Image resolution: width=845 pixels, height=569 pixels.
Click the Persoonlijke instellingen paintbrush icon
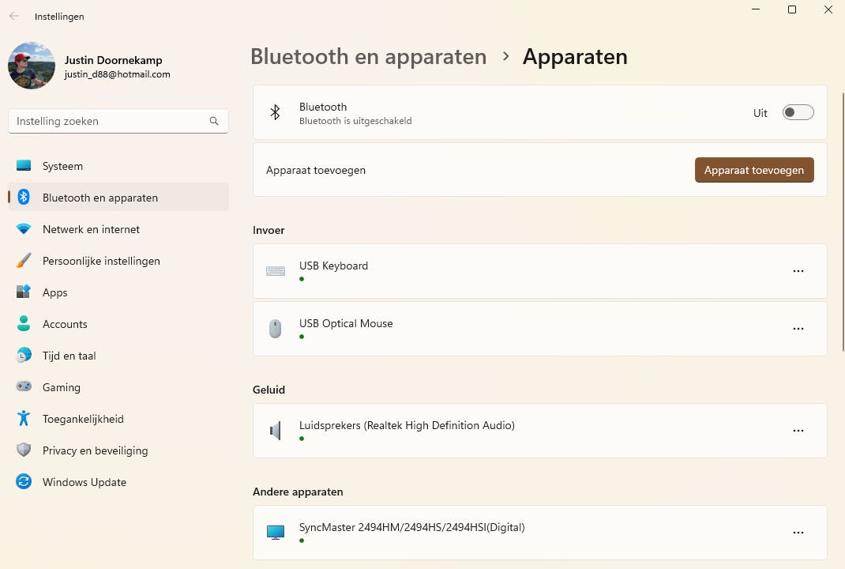click(24, 261)
